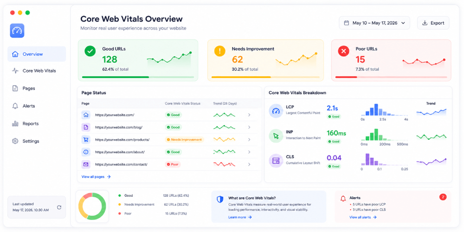This screenshot has height=232, width=464.
Task: Click the bar chart icon beside Reports
Action: coord(15,124)
